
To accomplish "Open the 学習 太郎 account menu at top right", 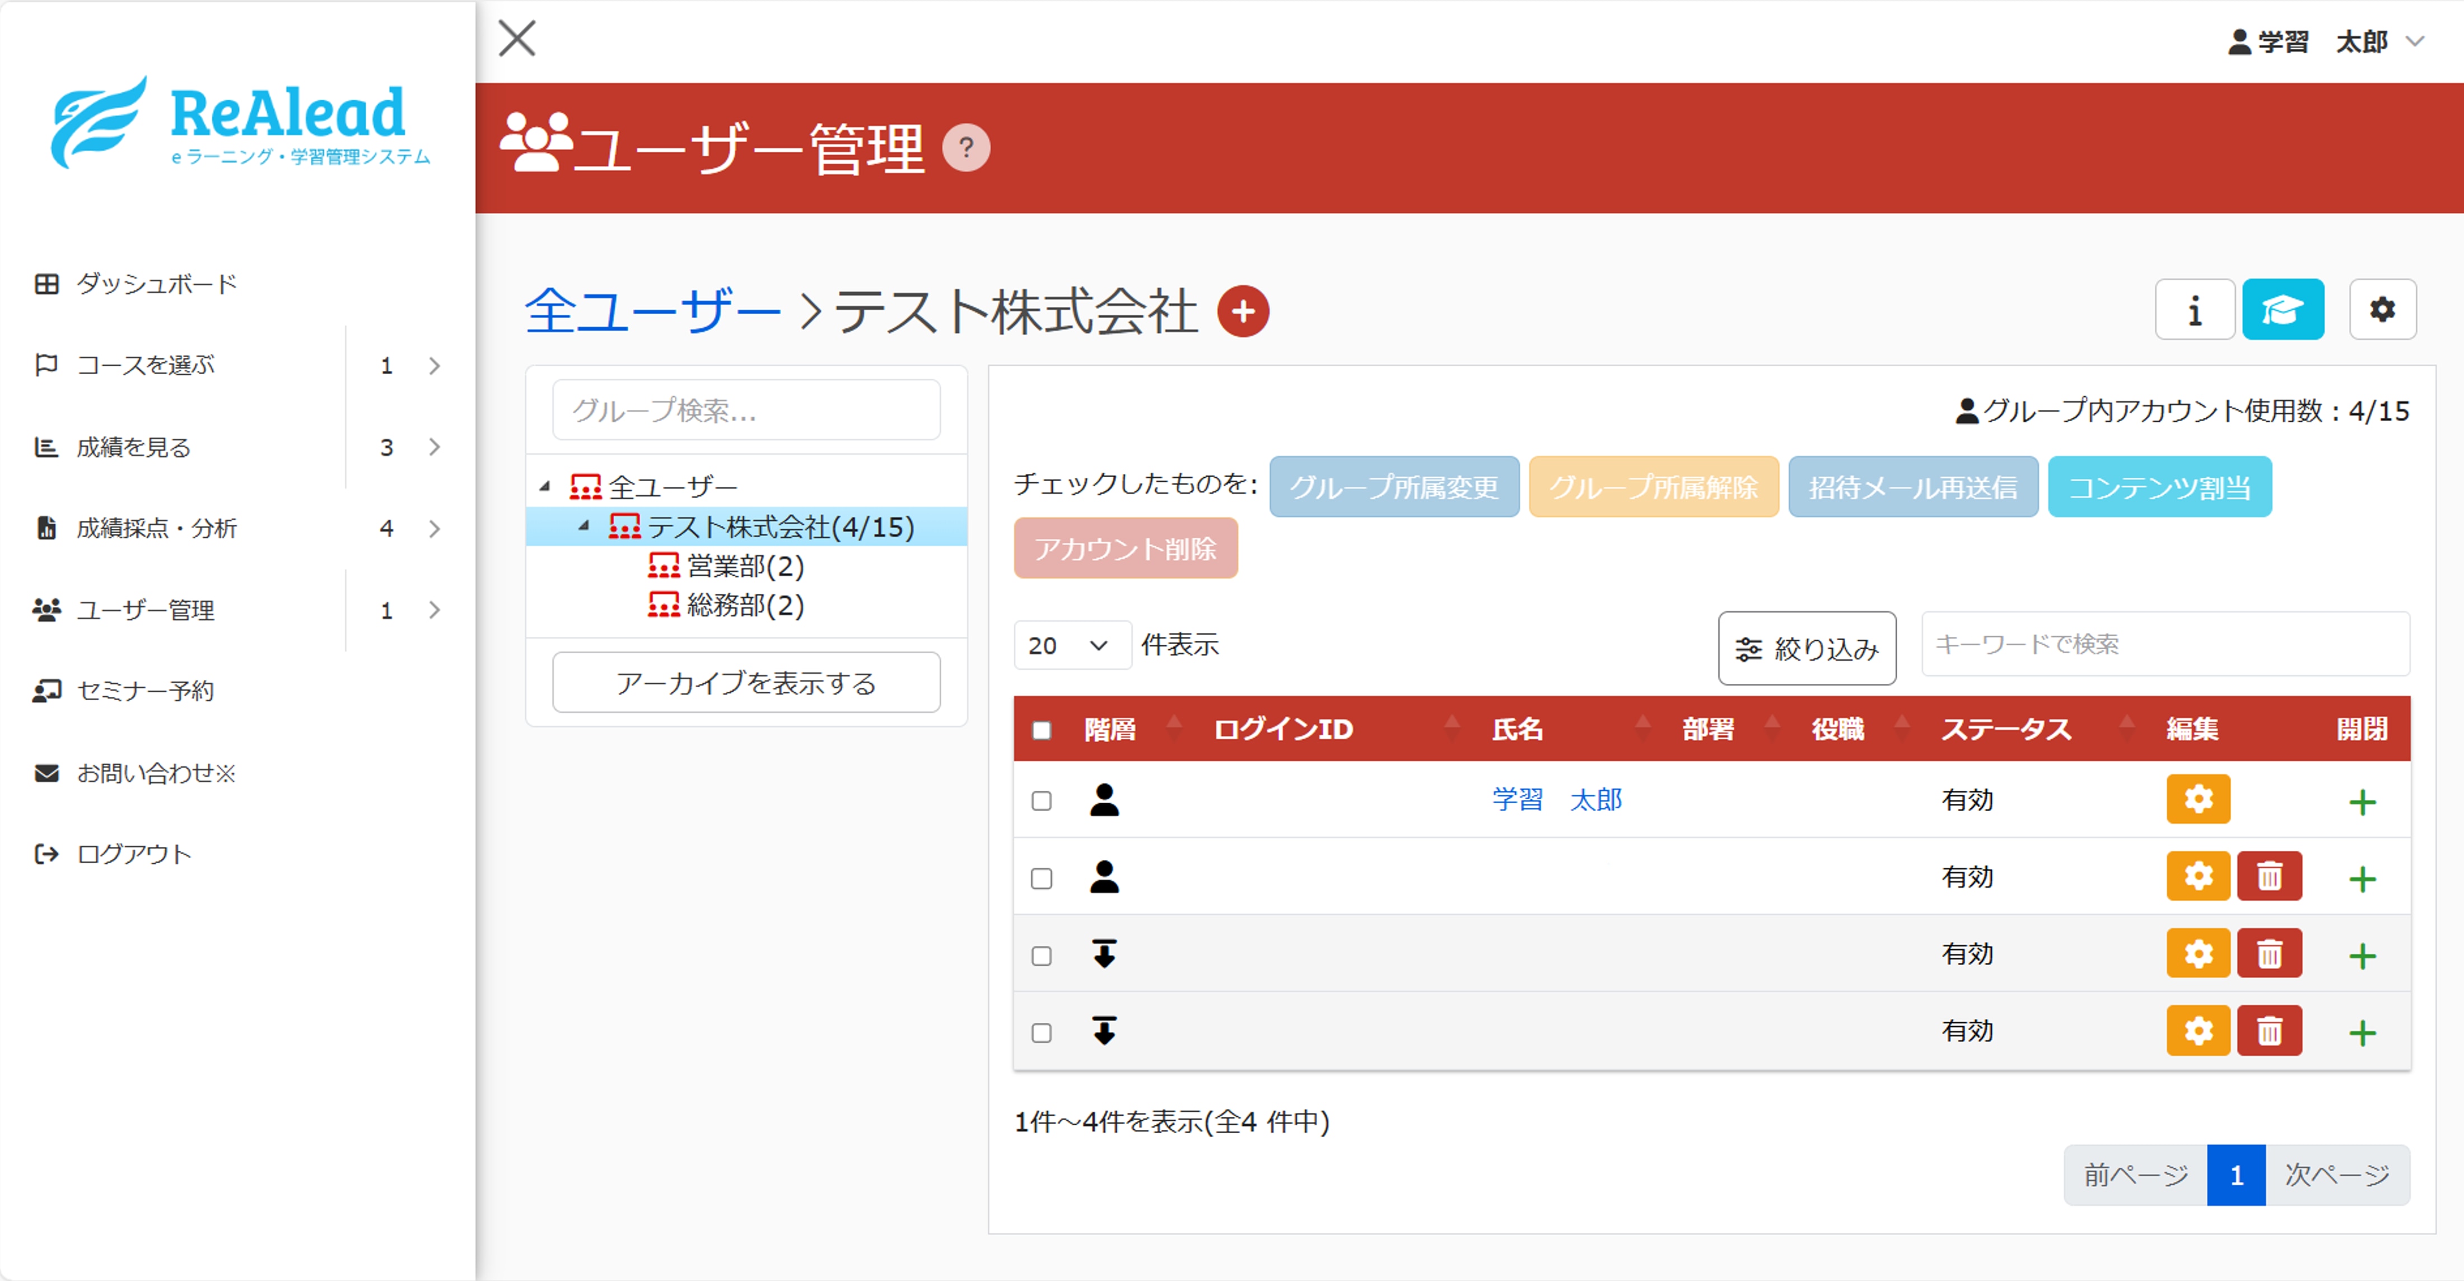I will 2325,42.
